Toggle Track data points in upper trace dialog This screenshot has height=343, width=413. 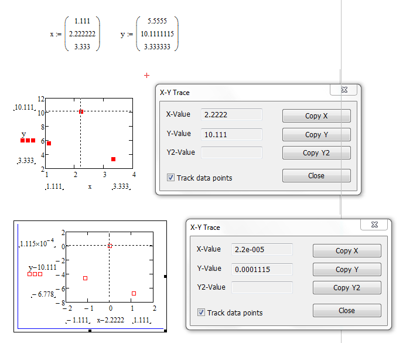point(170,178)
